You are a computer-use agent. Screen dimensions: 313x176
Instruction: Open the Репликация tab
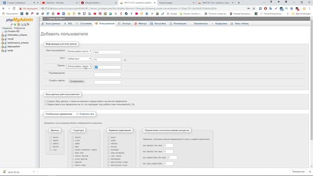tap(178, 23)
